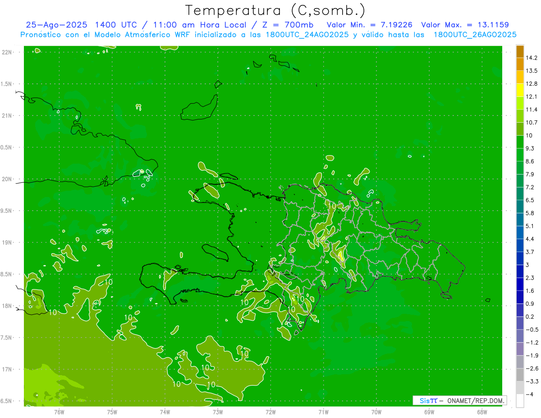541x418 pixels.
Task: Click the '3.7' color scale value
Action: pyautogui.click(x=530, y=252)
